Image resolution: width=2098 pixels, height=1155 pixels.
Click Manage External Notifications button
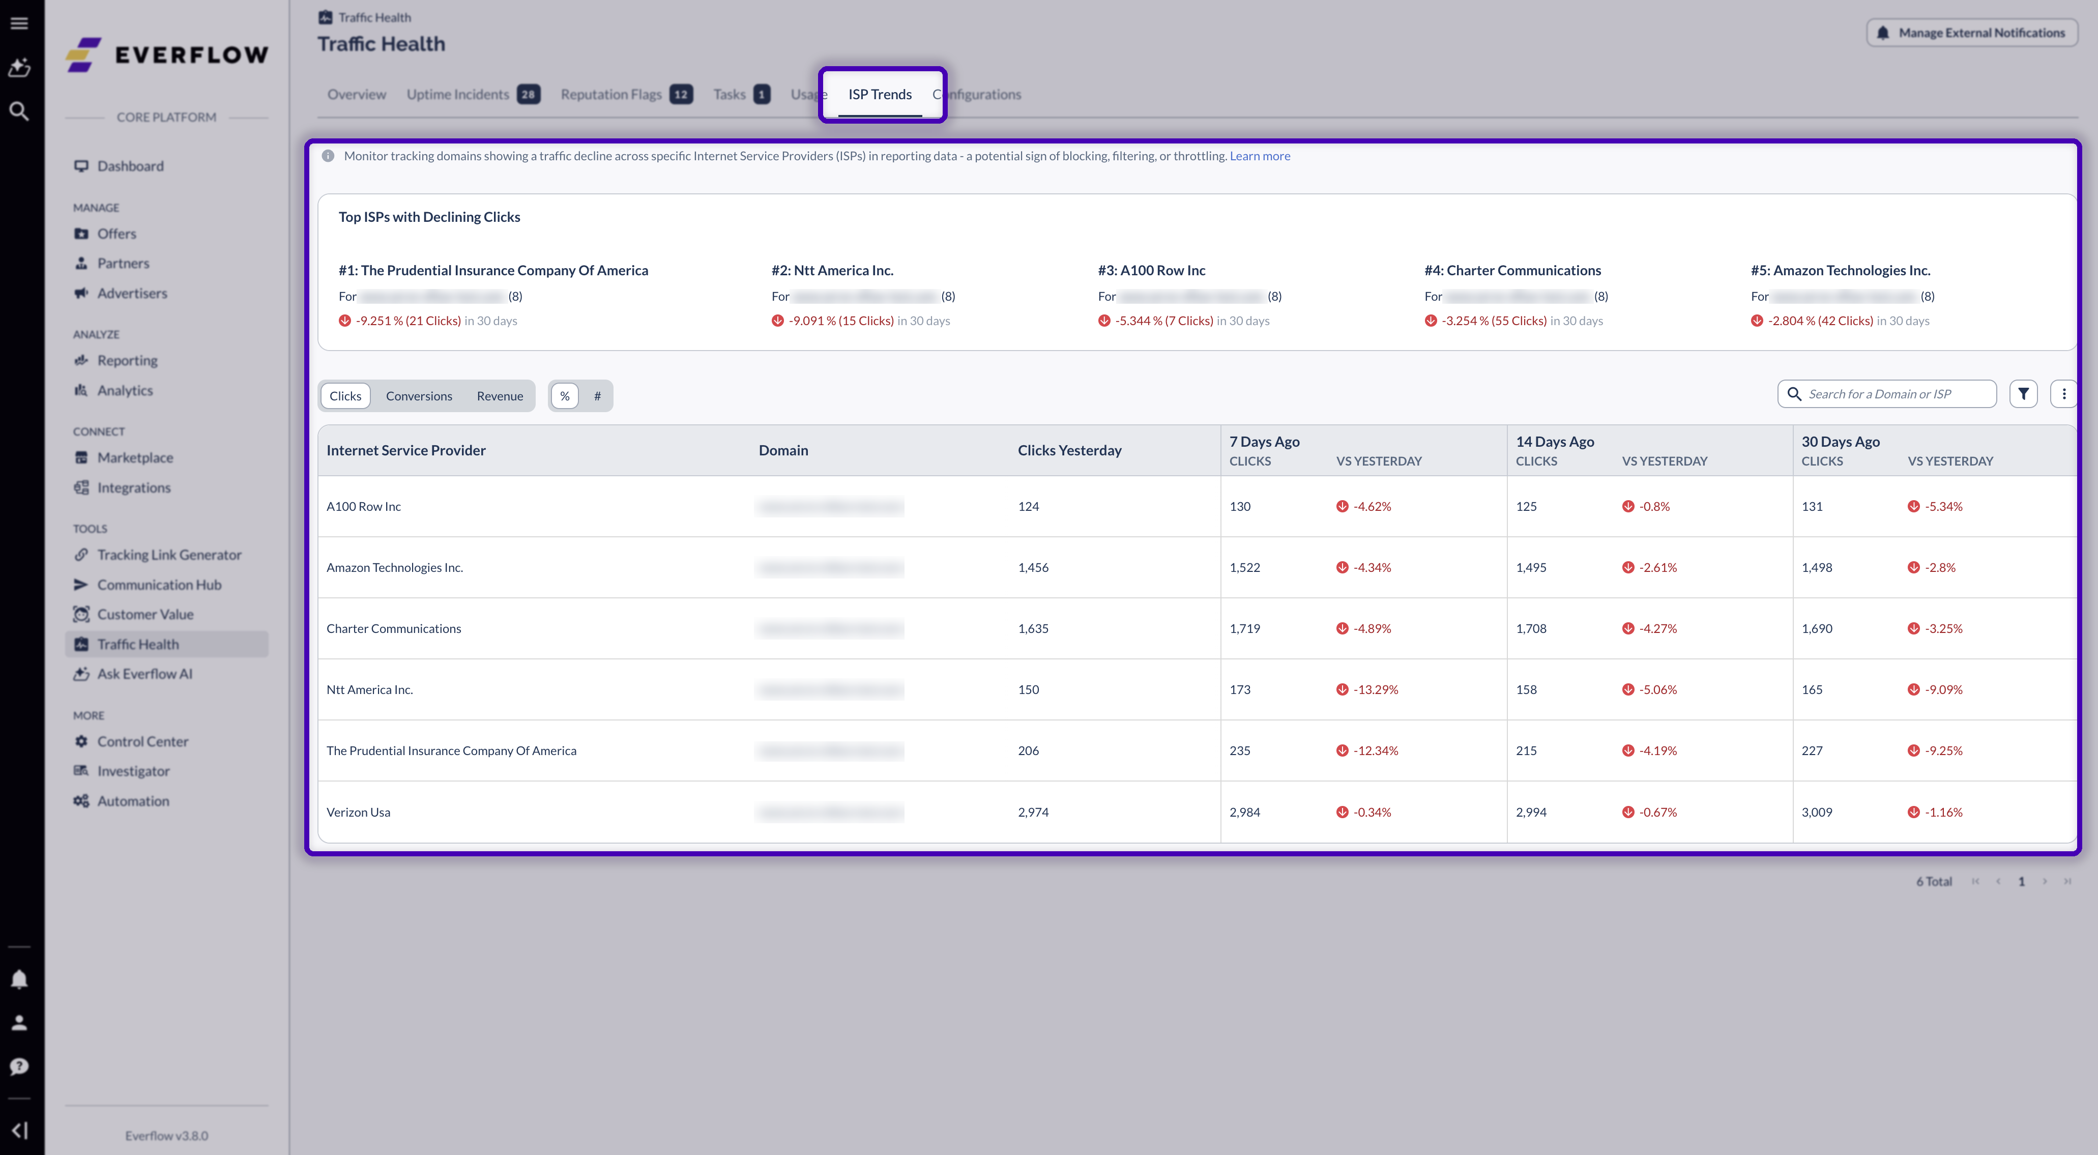[x=1972, y=33]
